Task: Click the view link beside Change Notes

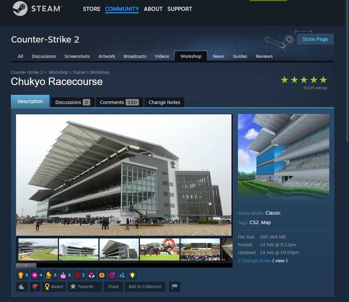Action: [280, 261]
